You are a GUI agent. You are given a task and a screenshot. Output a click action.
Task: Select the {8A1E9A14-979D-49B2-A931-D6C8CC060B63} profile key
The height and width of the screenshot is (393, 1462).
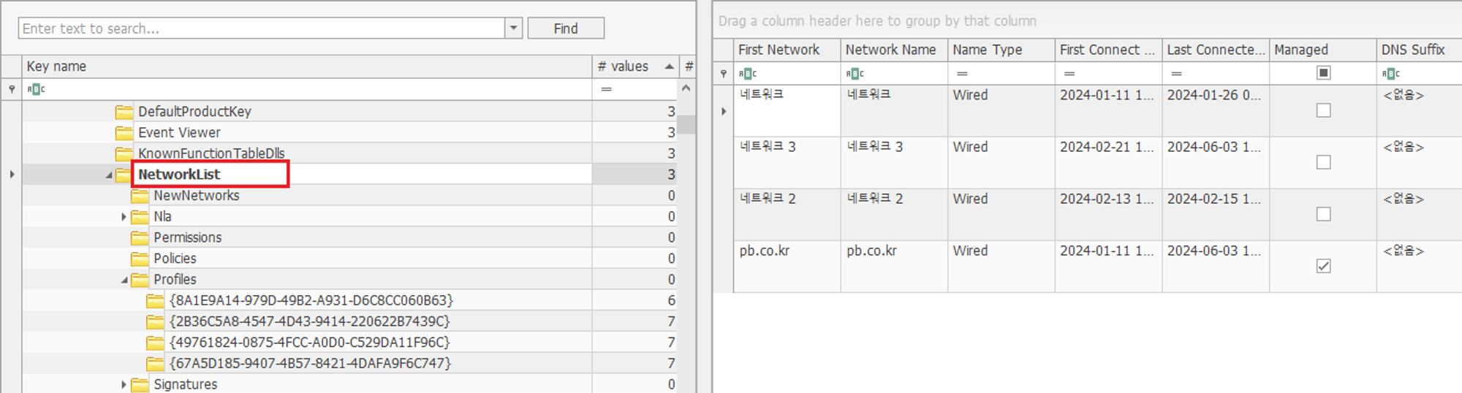(311, 301)
